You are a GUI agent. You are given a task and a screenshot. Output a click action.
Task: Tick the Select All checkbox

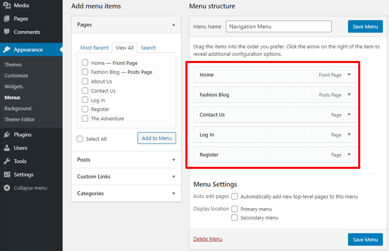tap(80, 139)
